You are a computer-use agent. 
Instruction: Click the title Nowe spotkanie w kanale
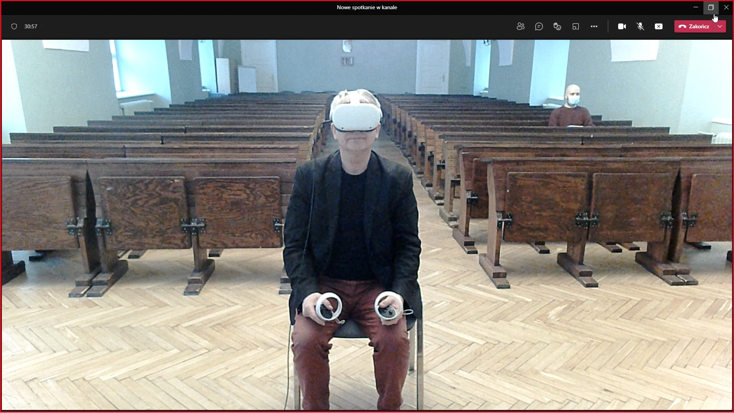coord(367,7)
